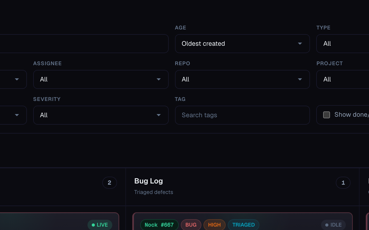Open the Severity filter dropdown

(101, 115)
